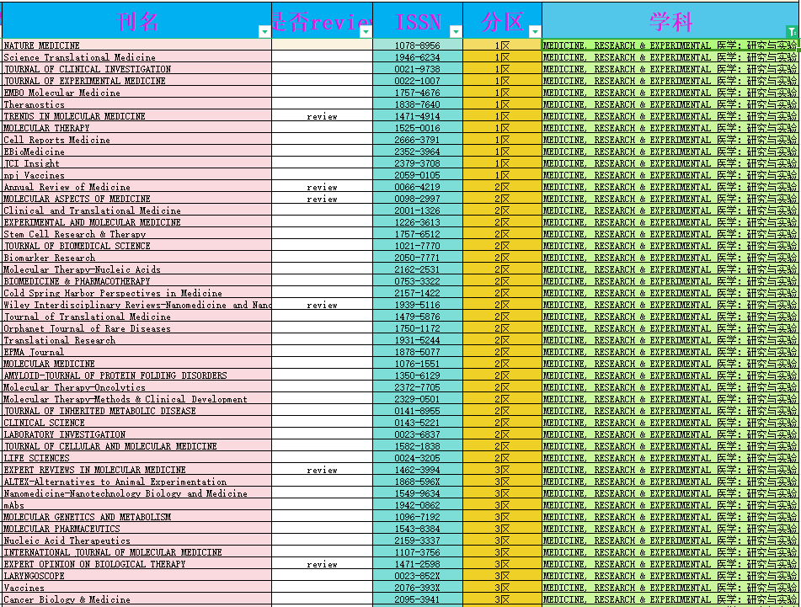Select the review cell for EXPERT OPINION ON BIOLOGICAL THERAPY
Screen dimensions: 801x607
[x=323, y=563]
